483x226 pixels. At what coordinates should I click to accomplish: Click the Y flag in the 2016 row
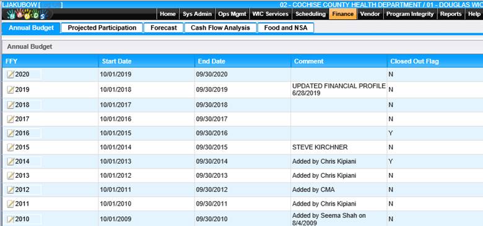[x=391, y=133]
